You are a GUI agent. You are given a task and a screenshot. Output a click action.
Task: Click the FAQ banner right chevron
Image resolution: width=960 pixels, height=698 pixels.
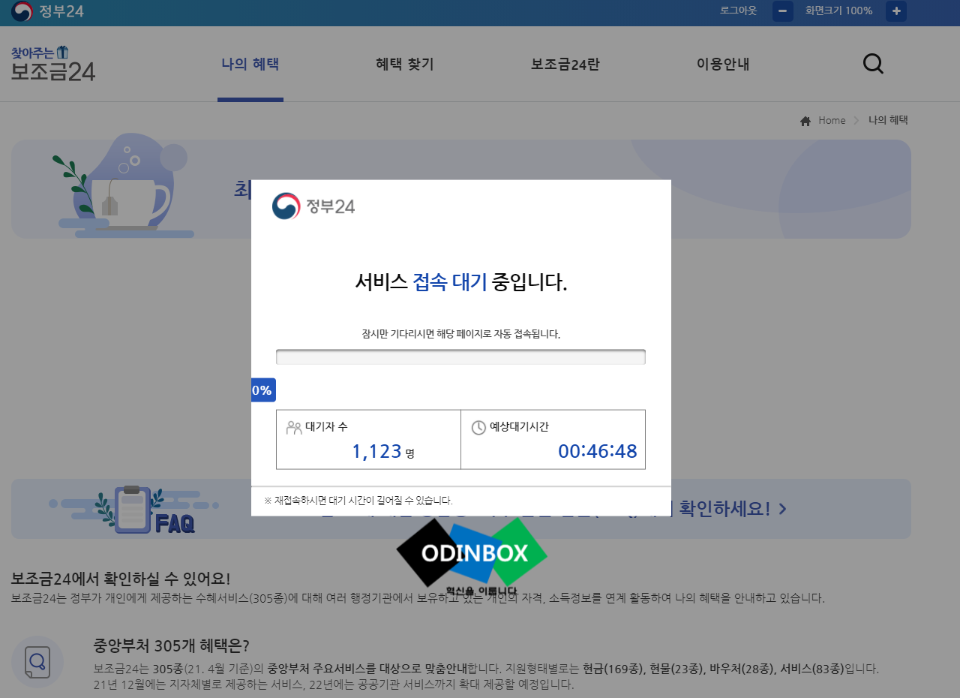pos(782,509)
